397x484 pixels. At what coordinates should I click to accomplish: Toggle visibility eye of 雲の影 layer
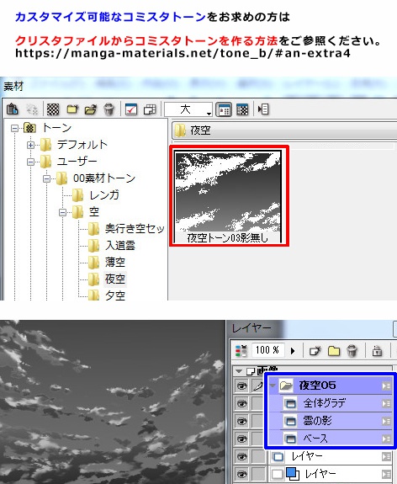pos(241,421)
